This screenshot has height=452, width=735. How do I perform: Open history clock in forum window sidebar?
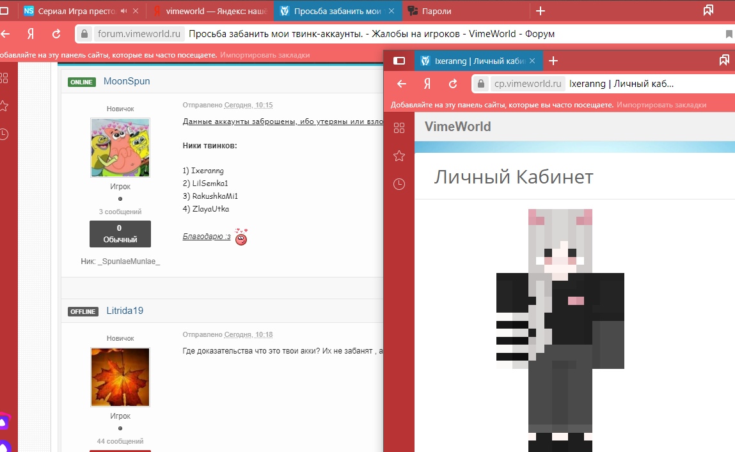4,134
